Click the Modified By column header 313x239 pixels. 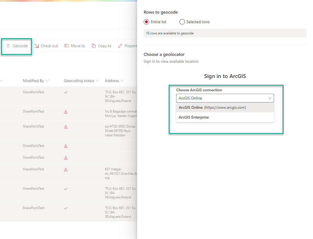tap(34, 81)
